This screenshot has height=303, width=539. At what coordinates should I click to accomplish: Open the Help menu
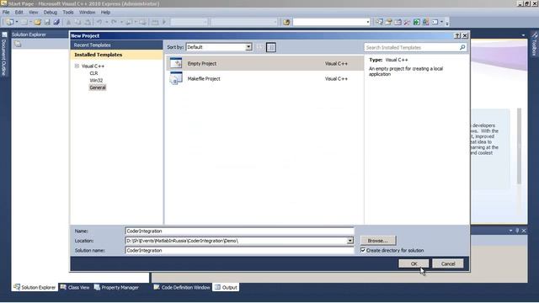[105, 12]
